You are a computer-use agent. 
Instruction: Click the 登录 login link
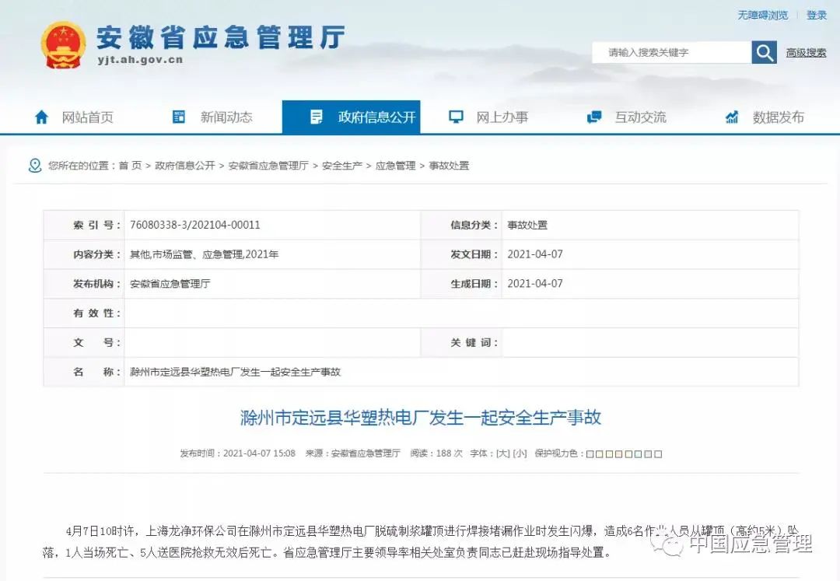[x=817, y=15]
